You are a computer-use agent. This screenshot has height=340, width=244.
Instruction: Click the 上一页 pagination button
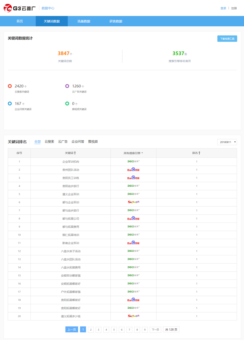click(72, 330)
